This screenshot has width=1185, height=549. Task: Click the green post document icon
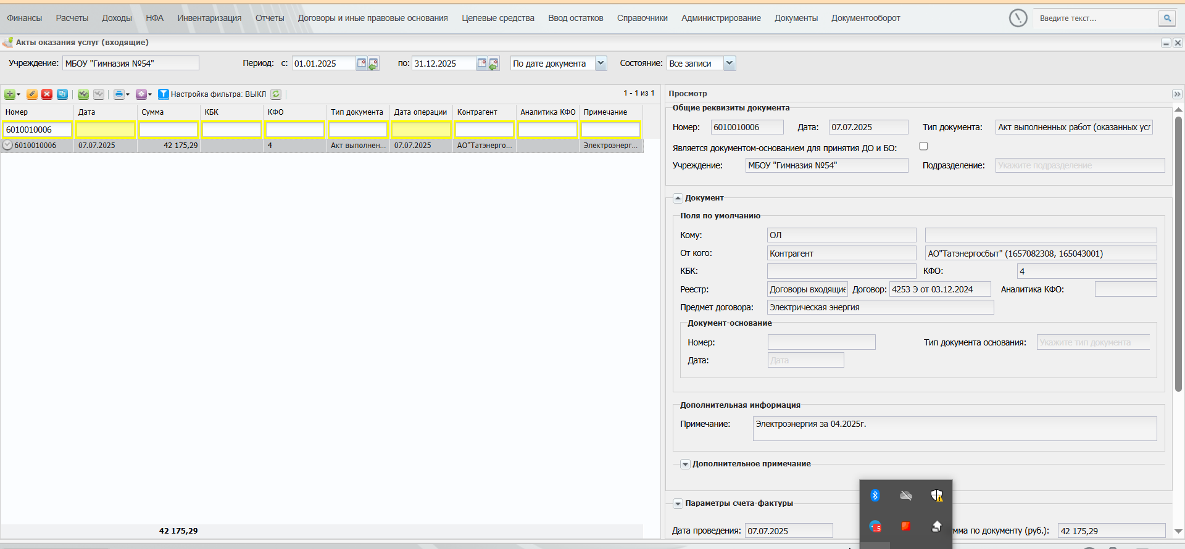coord(83,94)
